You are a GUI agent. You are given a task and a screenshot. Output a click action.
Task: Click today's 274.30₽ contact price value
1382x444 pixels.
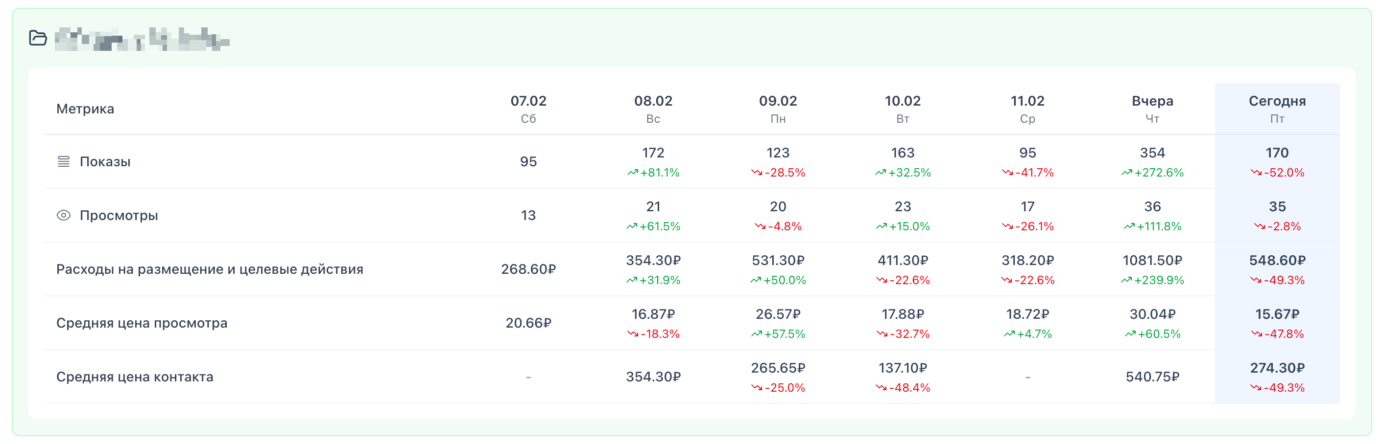1277,369
